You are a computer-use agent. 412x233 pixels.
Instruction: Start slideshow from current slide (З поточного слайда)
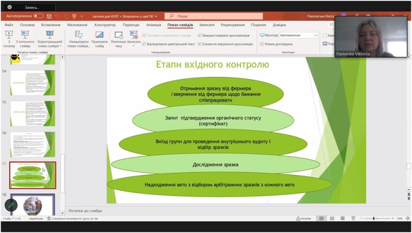coord(25,39)
